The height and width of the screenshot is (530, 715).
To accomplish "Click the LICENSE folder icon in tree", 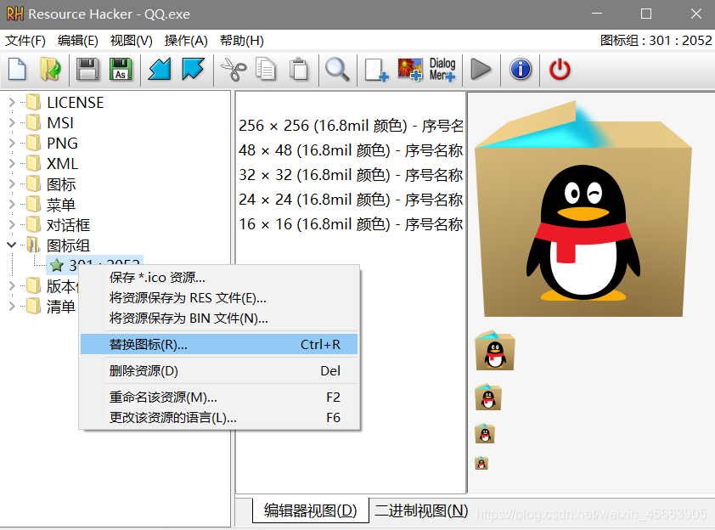I will click(33, 103).
